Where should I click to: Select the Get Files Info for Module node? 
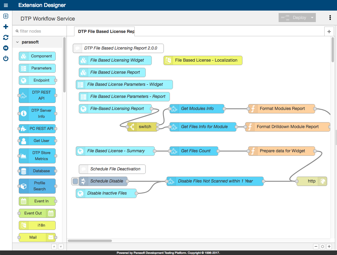click(x=203, y=127)
